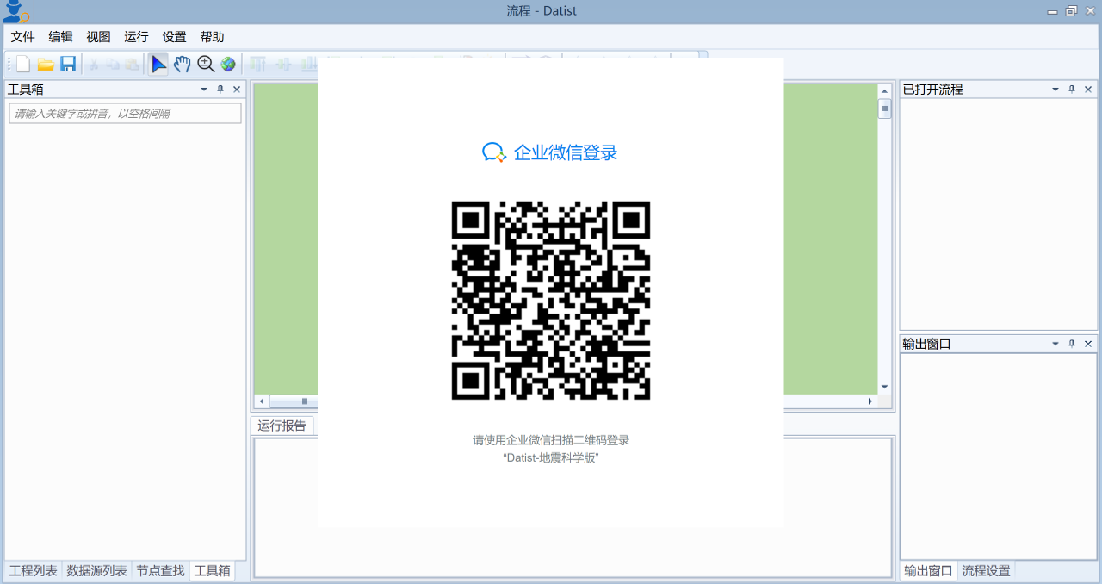Restore down the Datist window
The width and height of the screenshot is (1102, 584).
(1071, 11)
